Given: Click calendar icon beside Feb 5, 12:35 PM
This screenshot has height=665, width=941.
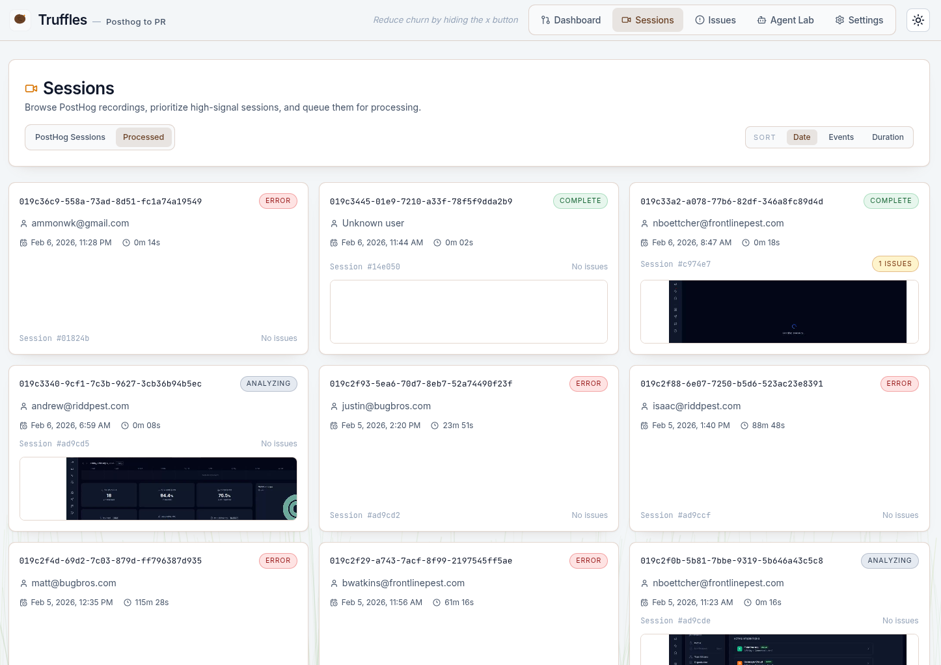Looking at the screenshot, I should (23, 603).
